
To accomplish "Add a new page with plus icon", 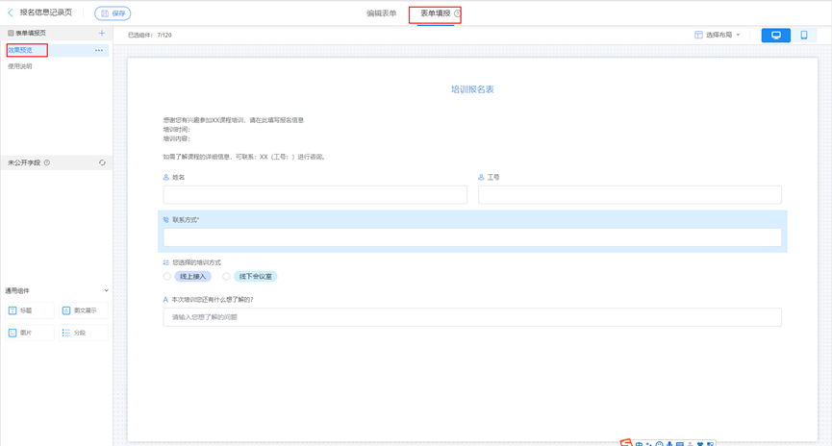I will [102, 33].
